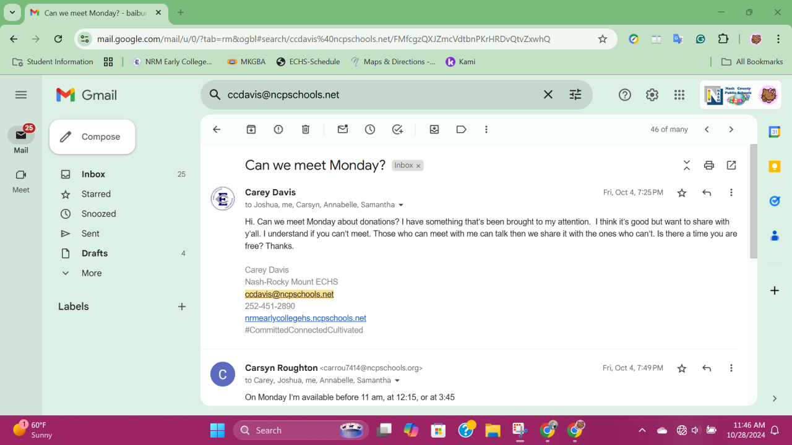Open the Labels tag icon in the toolbar
The height and width of the screenshot is (445, 792).
point(462,129)
